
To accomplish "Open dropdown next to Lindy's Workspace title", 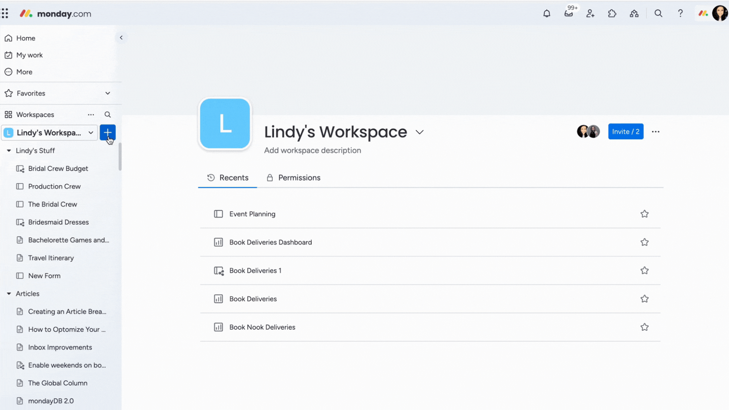I will pyautogui.click(x=420, y=132).
